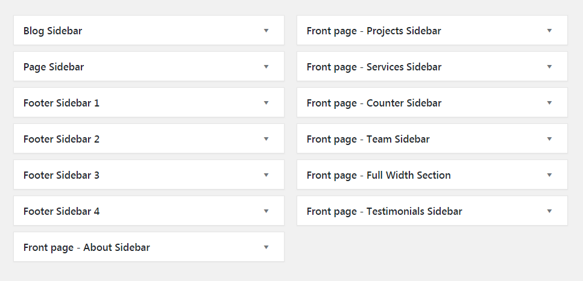Expand Testimonials Sidebar arrow
The height and width of the screenshot is (281, 583).
[549, 211]
